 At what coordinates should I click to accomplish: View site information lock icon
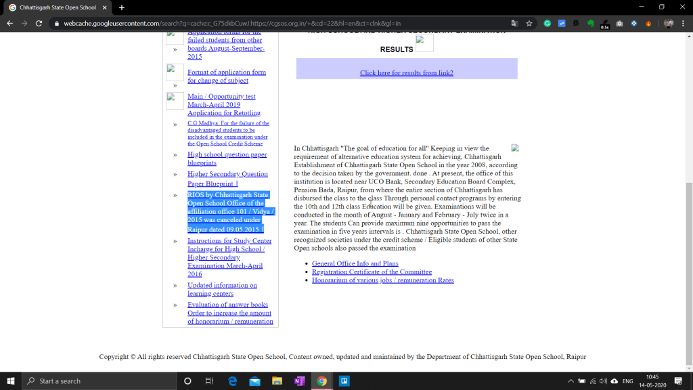[x=57, y=24]
